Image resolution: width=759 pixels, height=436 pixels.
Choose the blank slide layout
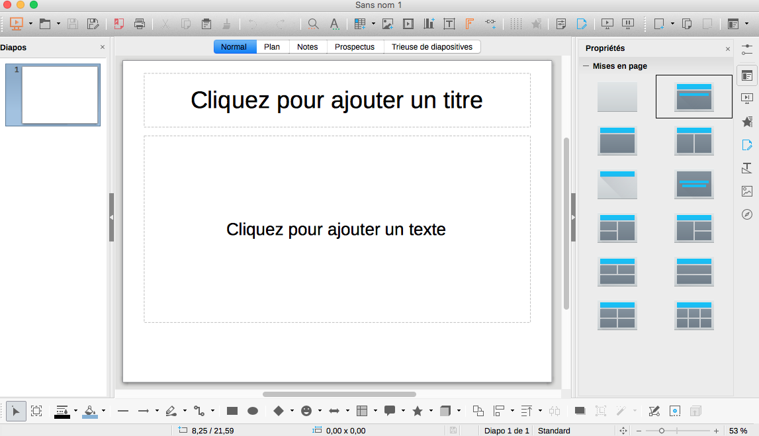(617, 97)
